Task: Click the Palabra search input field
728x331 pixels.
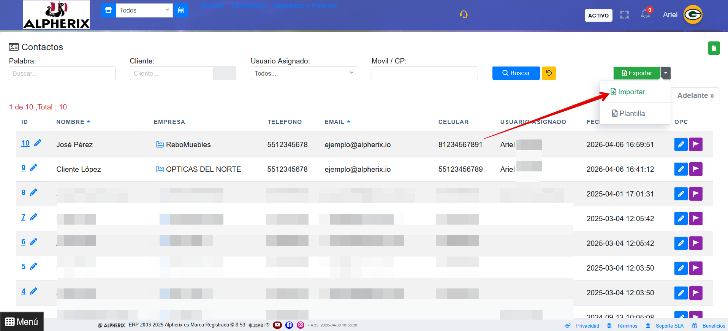Action: click(62, 73)
